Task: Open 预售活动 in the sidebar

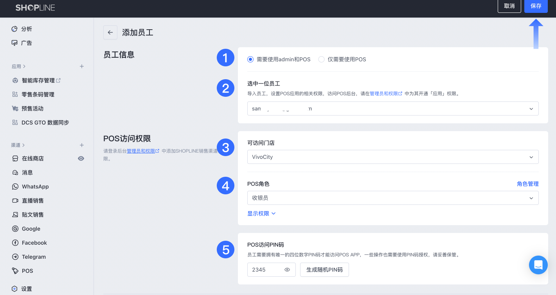Action: (32, 108)
